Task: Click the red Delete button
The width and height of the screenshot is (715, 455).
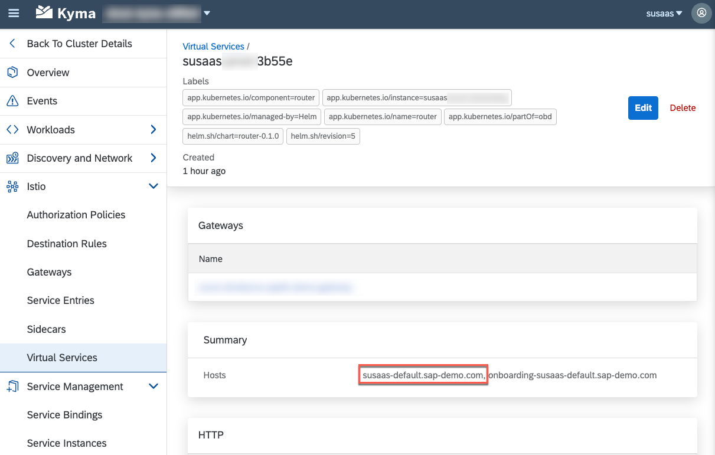Action: click(x=683, y=108)
